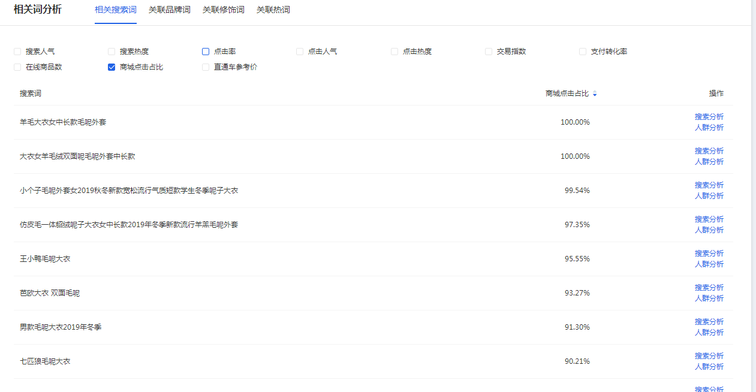This screenshot has width=756, height=392.
Task: Enable the 支付转化率 checkbox
Action: [x=583, y=52]
